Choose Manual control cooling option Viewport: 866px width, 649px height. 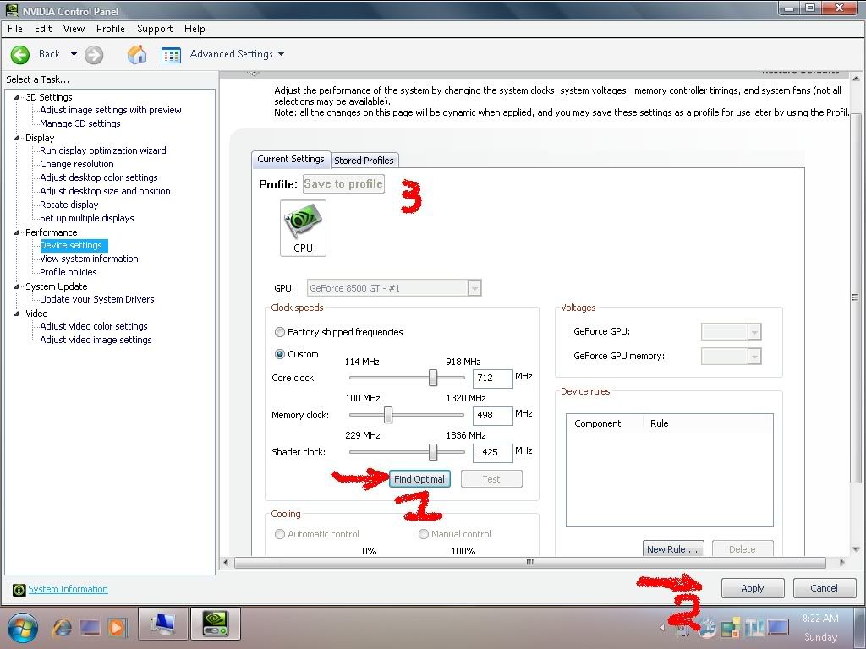pyautogui.click(x=424, y=534)
